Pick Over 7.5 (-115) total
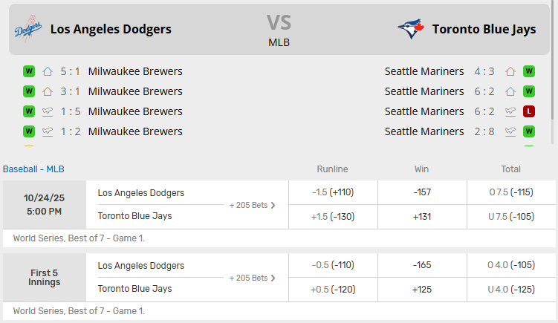This screenshot has height=323, width=558. (510, 192)
